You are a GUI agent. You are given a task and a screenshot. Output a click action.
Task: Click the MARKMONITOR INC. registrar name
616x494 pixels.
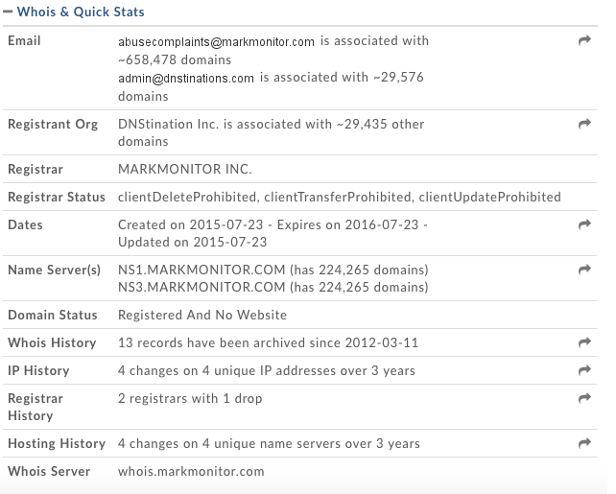point(184,170)
